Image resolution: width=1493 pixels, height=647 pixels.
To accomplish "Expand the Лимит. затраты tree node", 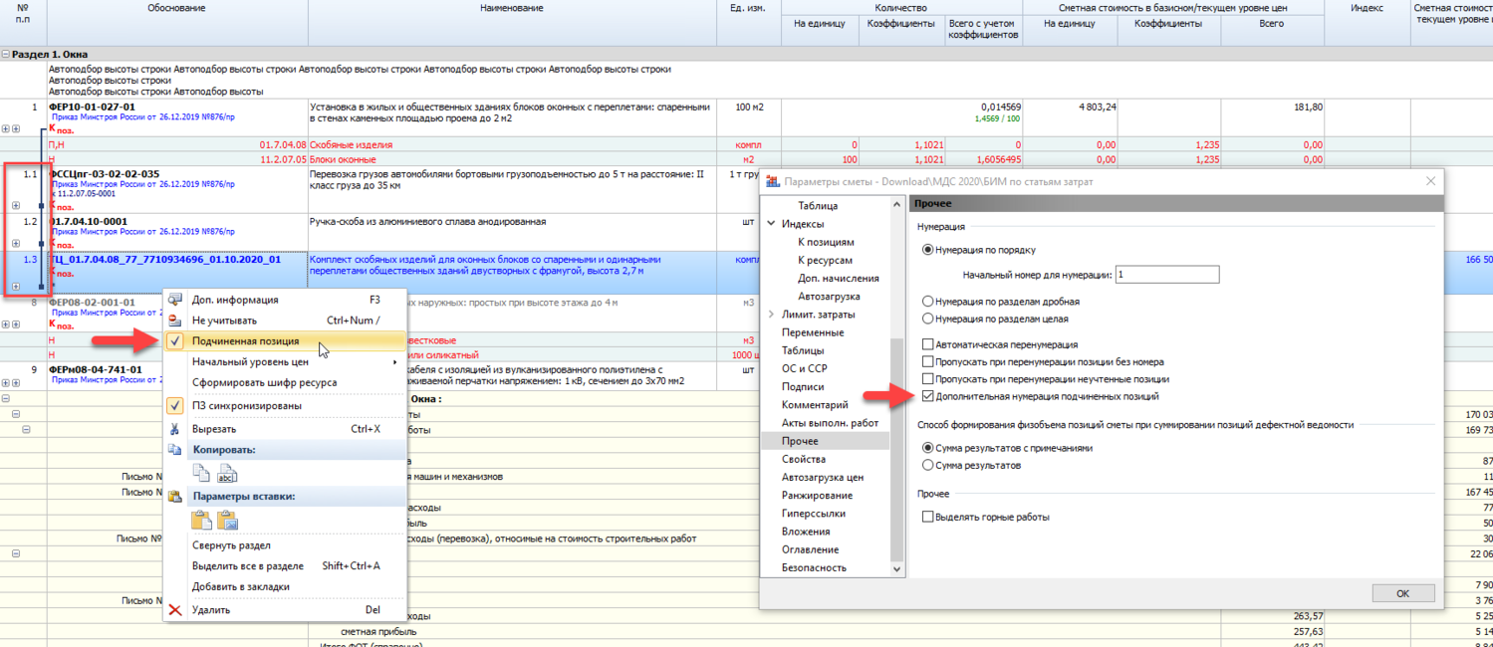I will coord(771,315).
